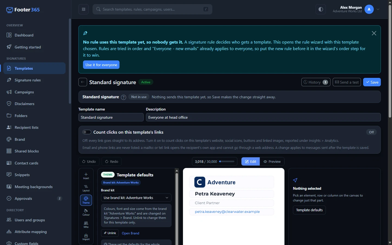The height and width of the screenshot is (245, 392).
Task: Undo the last change
Action: point(89,161)
